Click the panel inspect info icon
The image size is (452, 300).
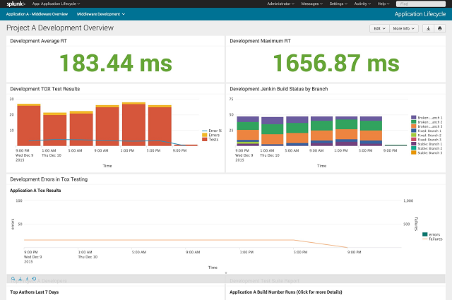pyautogui.click(x=27, y=279)
